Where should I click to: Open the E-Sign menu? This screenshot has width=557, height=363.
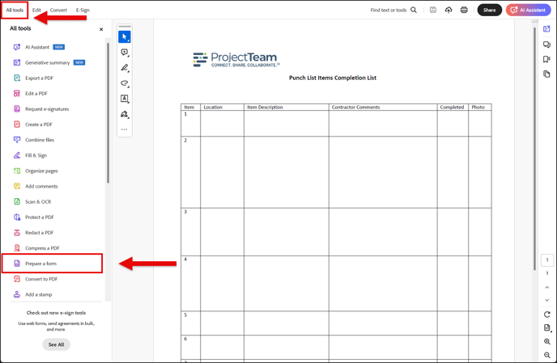tap(83, 10)
